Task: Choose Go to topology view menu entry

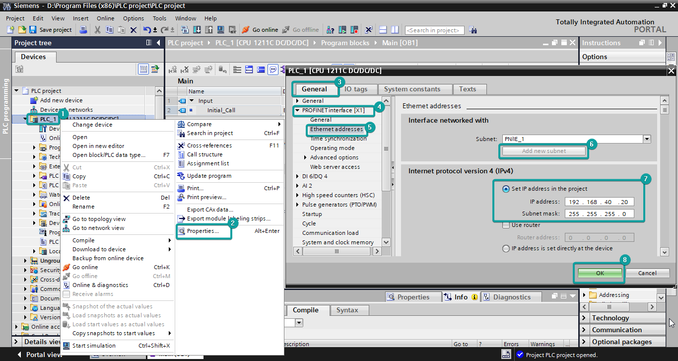Action: pyautogui.click(x=99, y=219)
